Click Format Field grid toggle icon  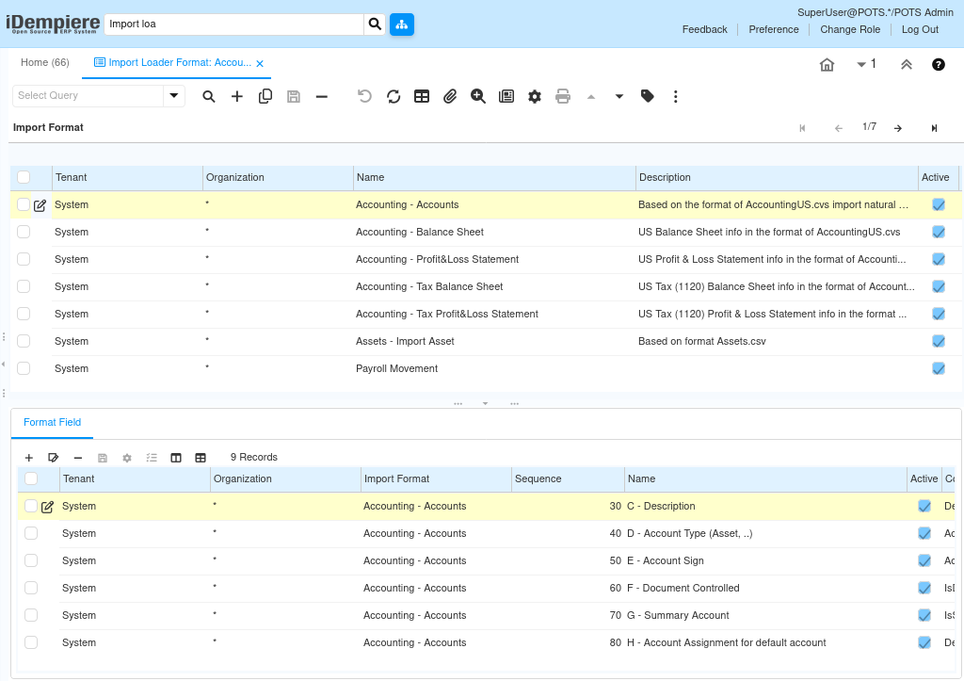[201, 458]
